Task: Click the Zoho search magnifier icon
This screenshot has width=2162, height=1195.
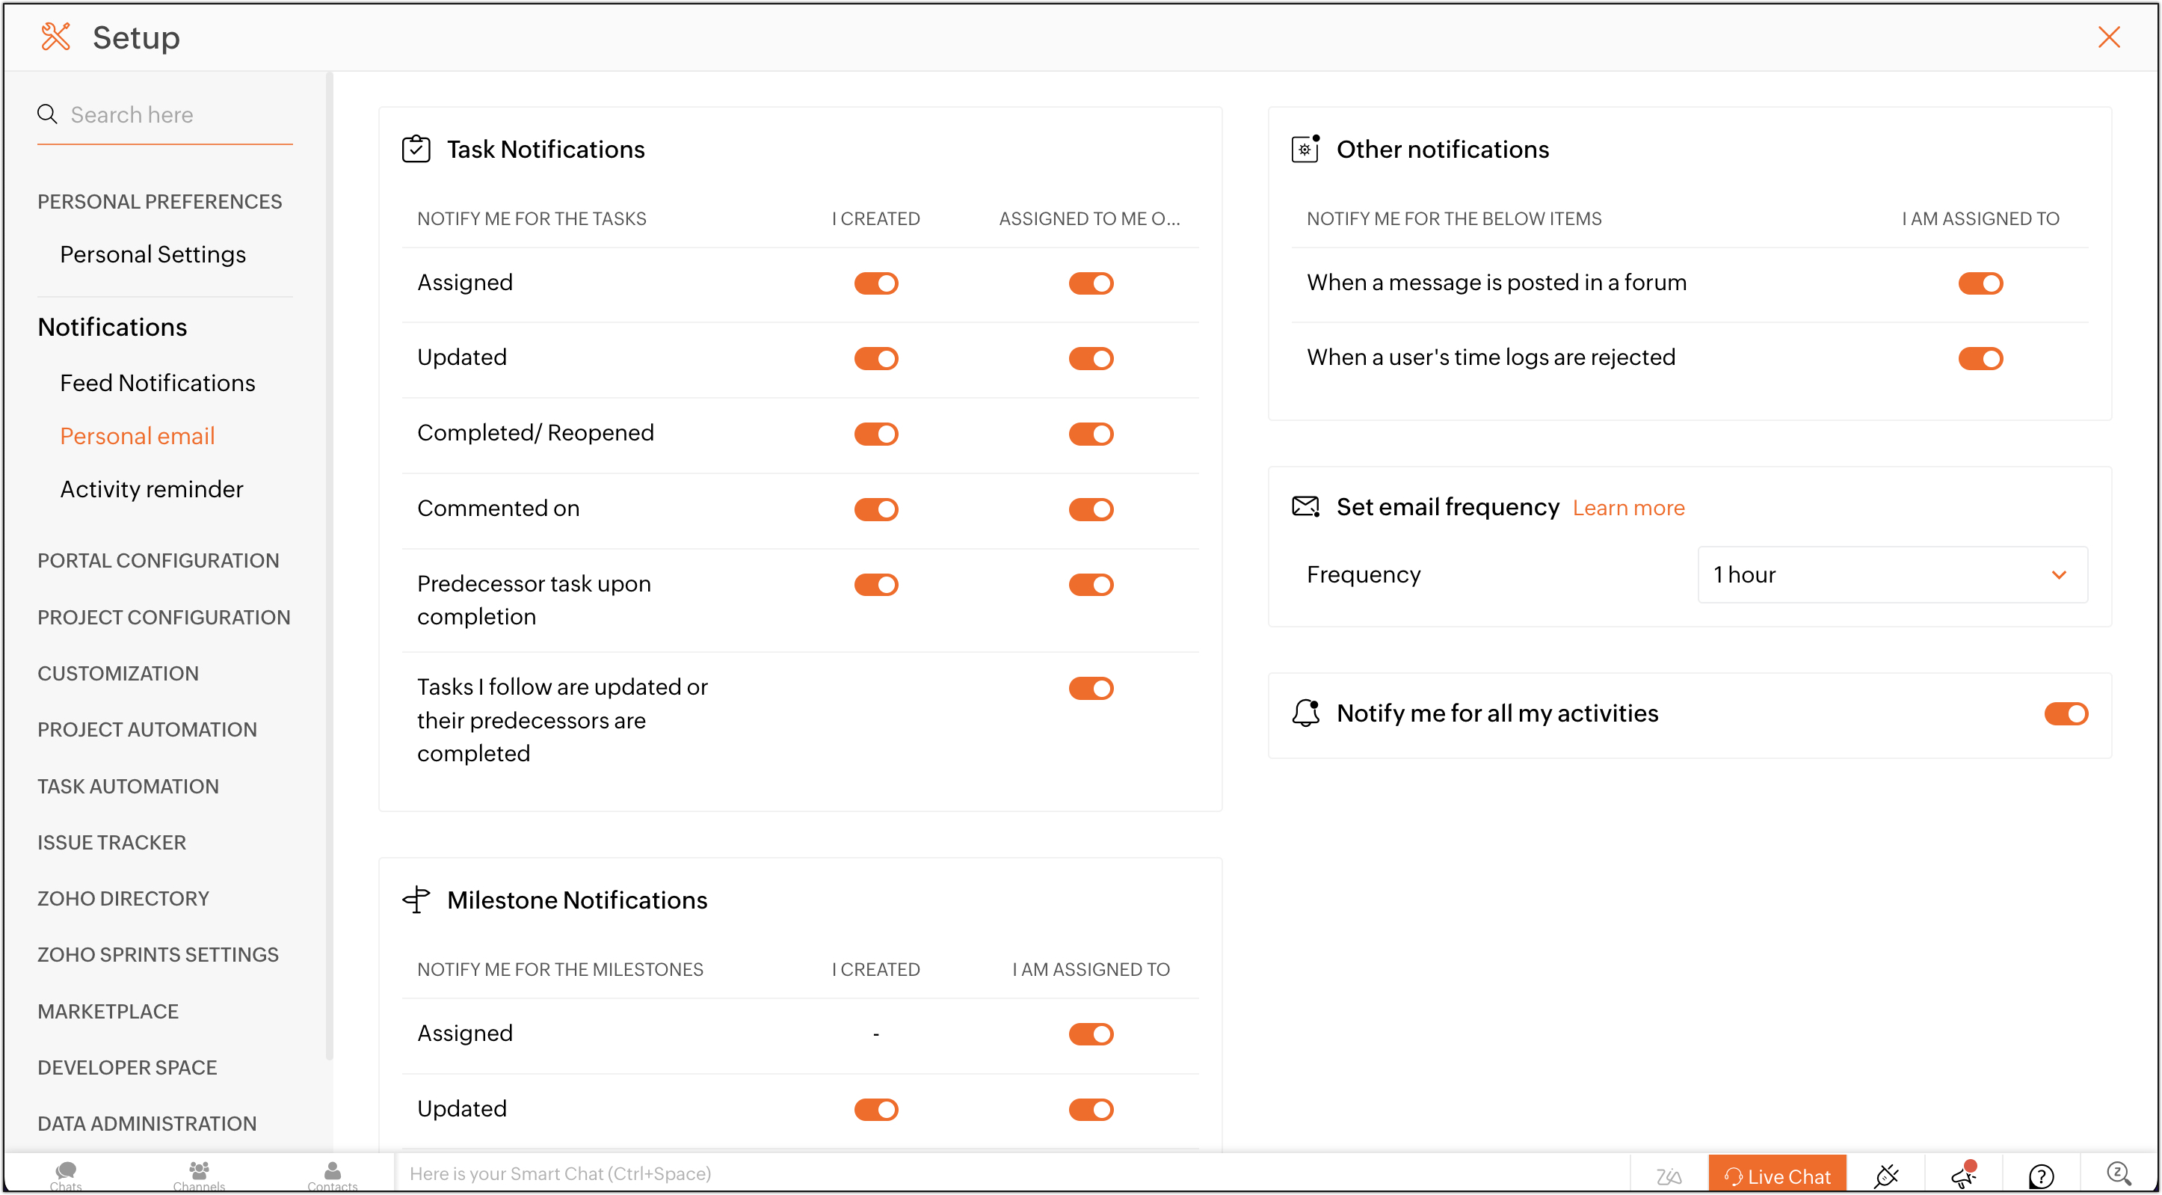Action: point(2119,1174)
